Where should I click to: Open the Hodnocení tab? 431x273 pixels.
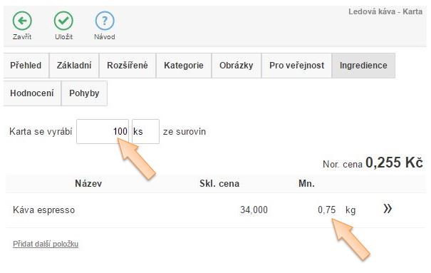coord(32,93)
